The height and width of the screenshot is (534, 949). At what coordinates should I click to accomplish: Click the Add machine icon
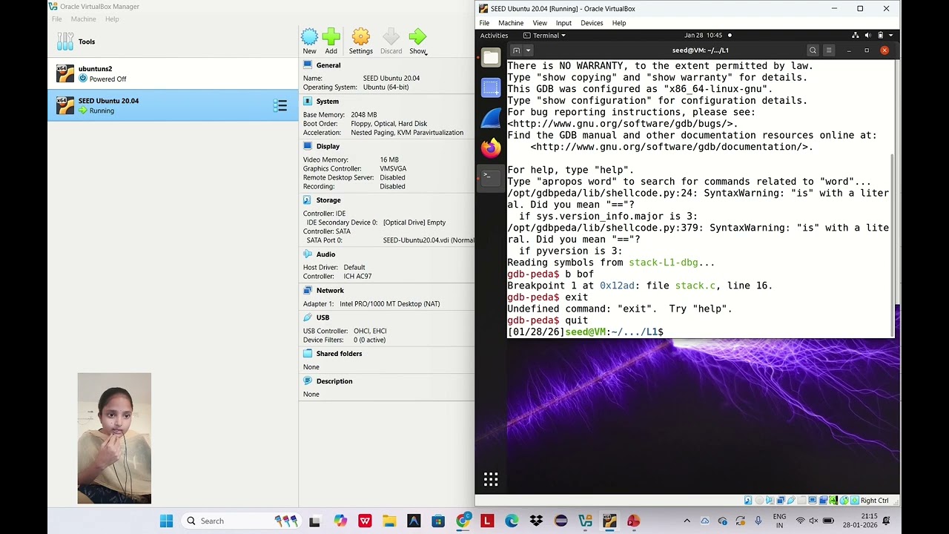click(331, 36)
